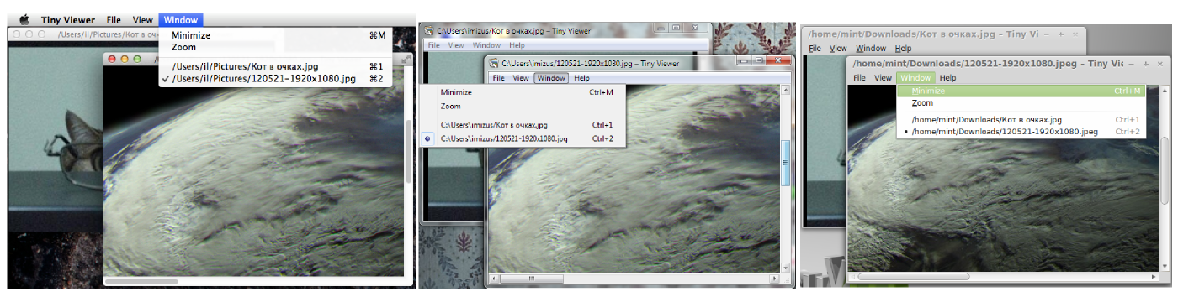1178x302 pixels.
Task: Click Tiny Viewer app icon in 120521 Windows titlebar
Action: click(x=494, y=62)
